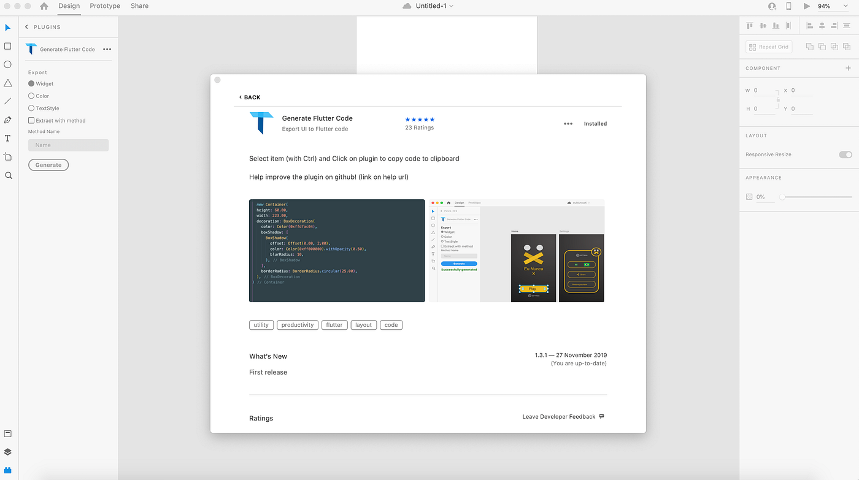This screenshot has height=480, width=859.
Task: Switch to the Prototype tab
Action: click(x=104, y=6)
